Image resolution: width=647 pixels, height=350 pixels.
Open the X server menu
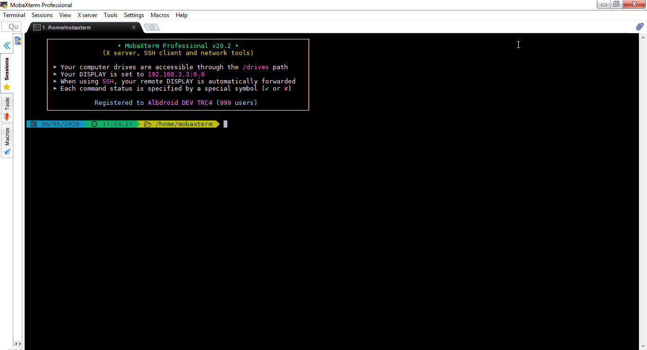tap(88, 15)
